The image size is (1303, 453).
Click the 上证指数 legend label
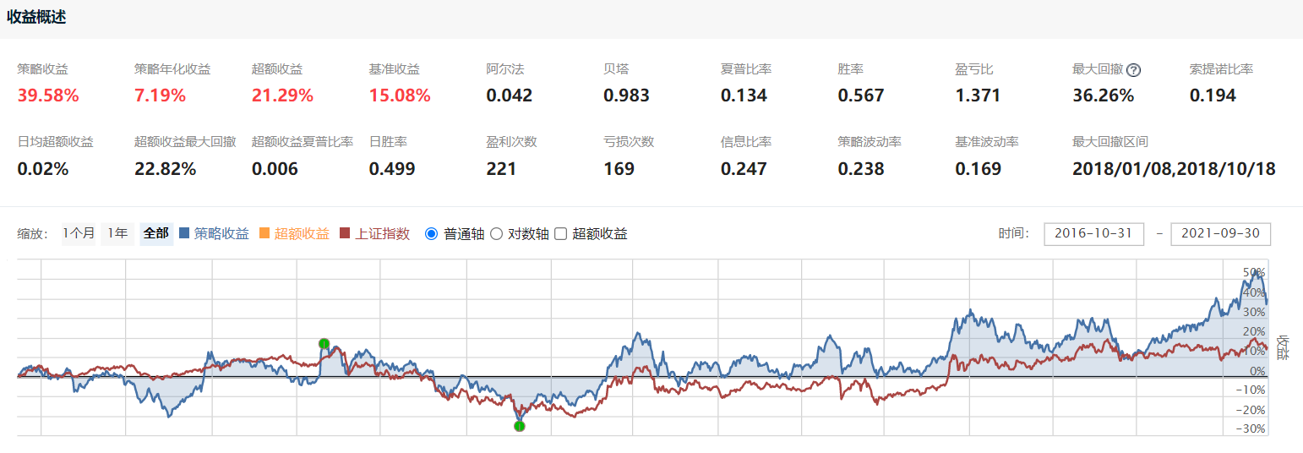(x=382, y=234)
